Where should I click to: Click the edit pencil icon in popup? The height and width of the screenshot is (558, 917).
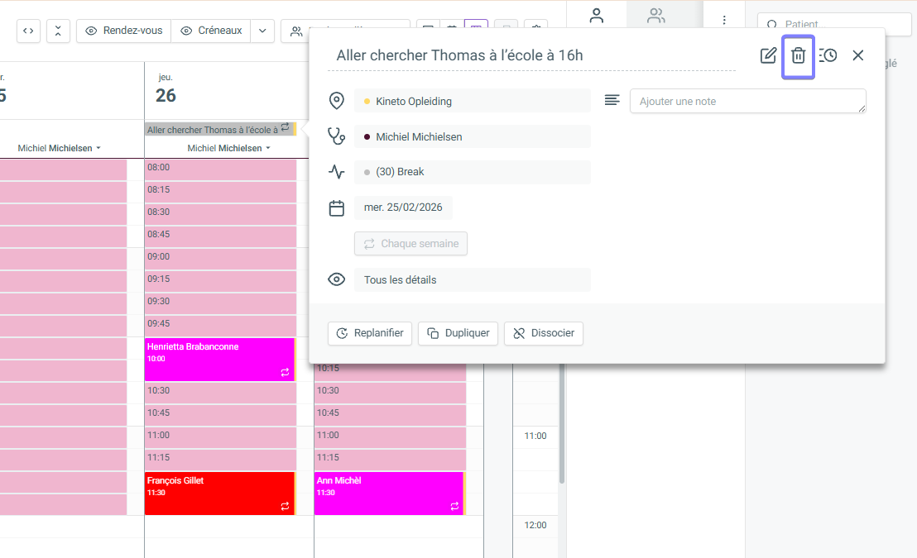(768, 55)
